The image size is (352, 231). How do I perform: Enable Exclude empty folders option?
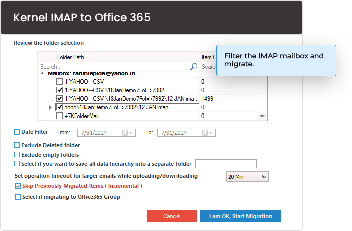click(17, 155)
